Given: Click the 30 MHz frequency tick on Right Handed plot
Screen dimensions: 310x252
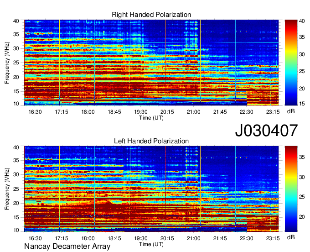Looking at the screenshot, I should pyautogui.click(x=16, y=48).
